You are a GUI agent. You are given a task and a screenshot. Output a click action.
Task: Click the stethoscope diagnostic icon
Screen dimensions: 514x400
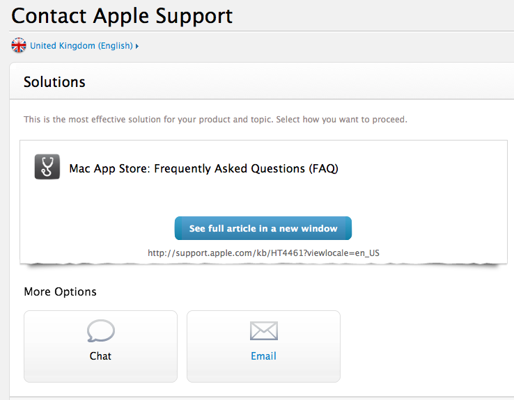(x=47, y=167)
